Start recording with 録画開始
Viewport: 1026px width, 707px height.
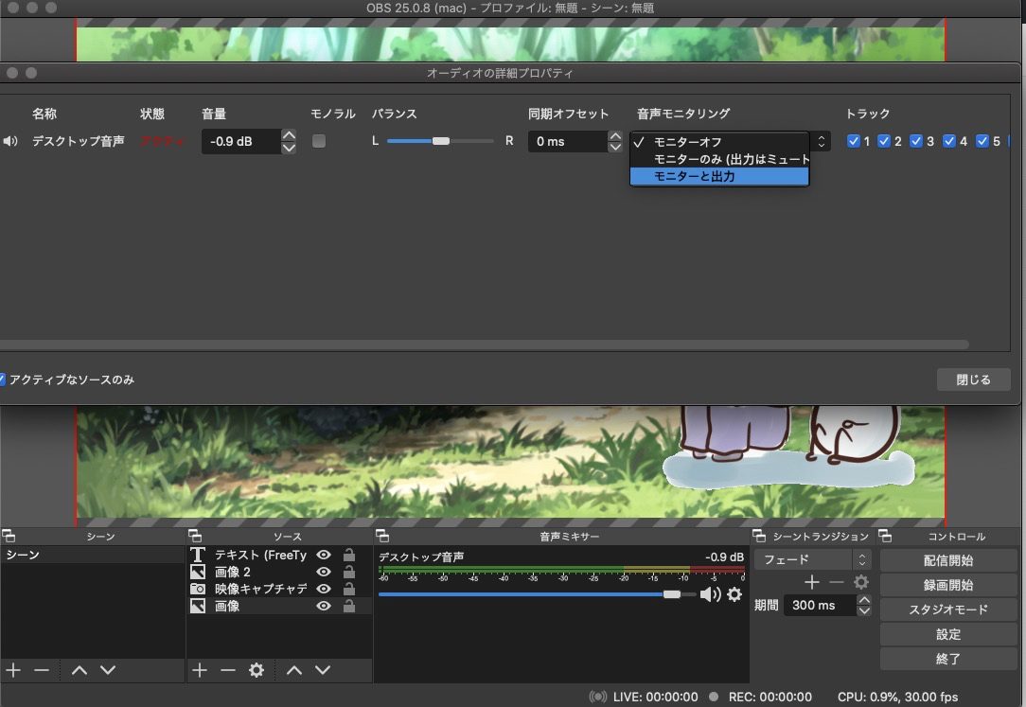(948, 585)
